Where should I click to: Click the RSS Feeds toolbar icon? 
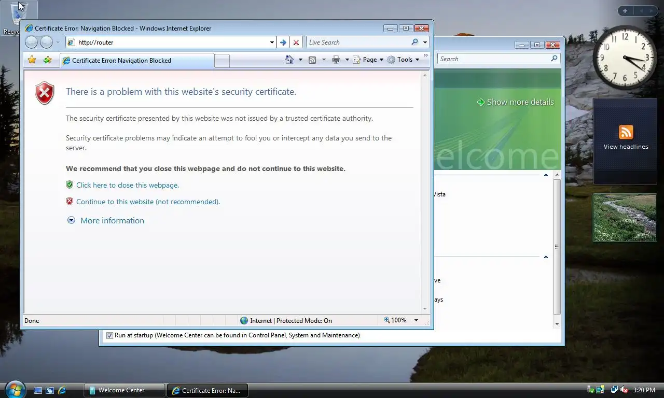pyautogui.click(x=312, y=60)
